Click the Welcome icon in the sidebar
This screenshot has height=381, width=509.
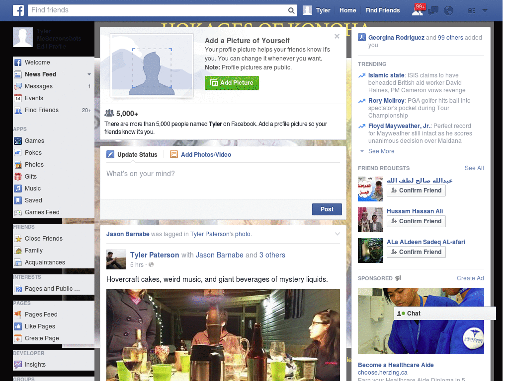(x=18, y=63)
